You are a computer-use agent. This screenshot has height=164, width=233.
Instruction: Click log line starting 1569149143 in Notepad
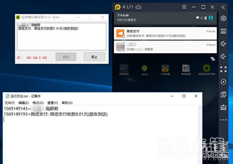(31, 109)
